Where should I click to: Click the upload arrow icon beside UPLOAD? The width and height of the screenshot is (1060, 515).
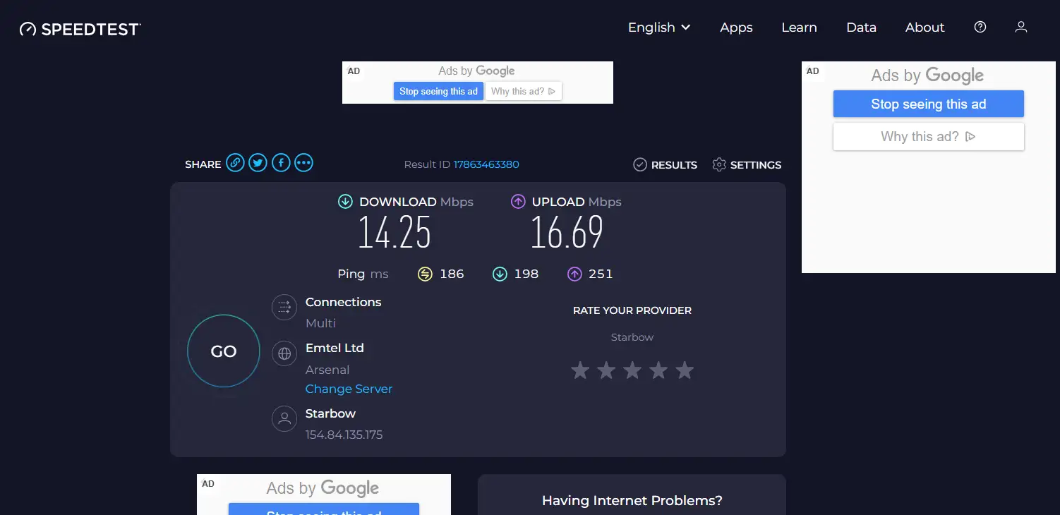pos(518,202)
